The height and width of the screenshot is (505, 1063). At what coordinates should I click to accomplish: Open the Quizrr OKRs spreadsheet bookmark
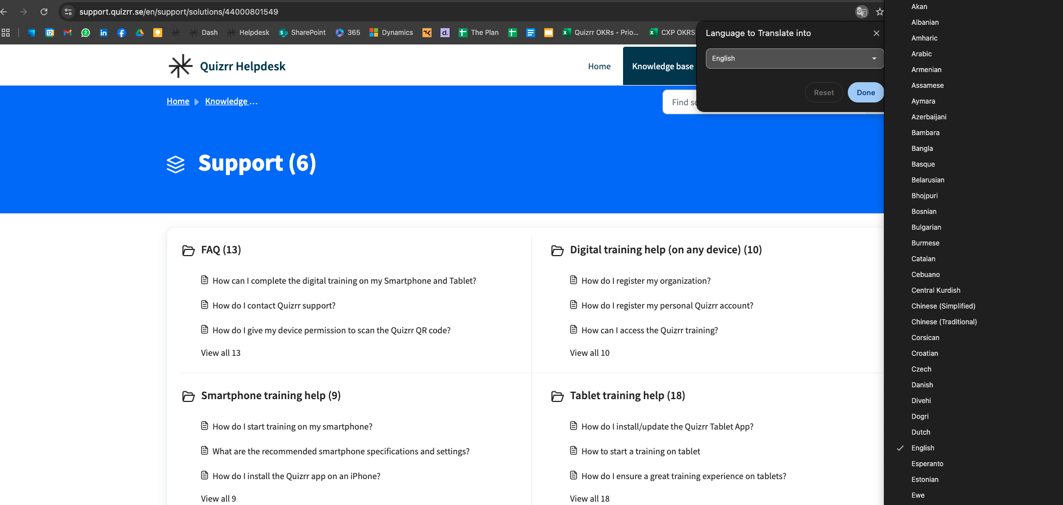[601, 33]
